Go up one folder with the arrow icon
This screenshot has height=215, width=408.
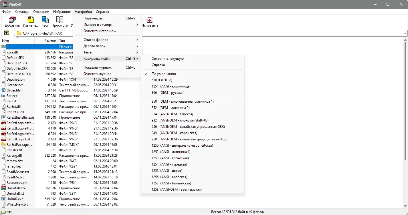(x=7, y=33)
